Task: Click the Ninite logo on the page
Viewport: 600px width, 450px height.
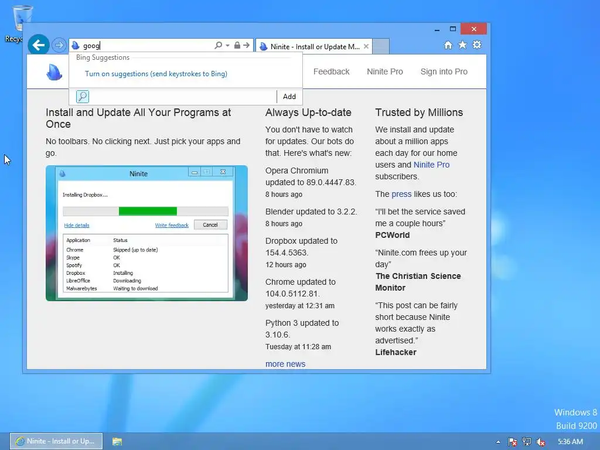Action: click(54, 71)
